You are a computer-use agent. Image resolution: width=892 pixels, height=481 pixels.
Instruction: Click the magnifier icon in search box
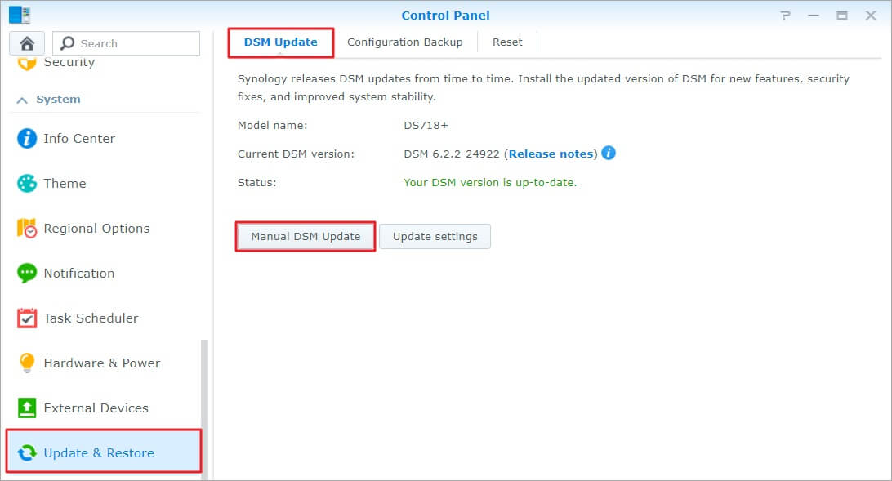[68, 43]
